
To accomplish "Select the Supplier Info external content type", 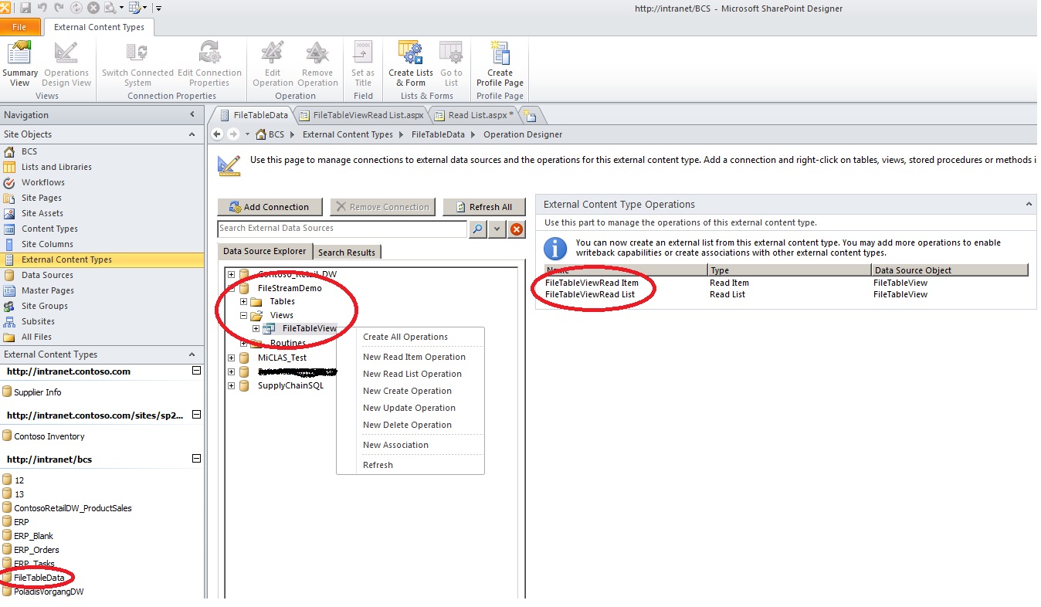I will [38, 392].
